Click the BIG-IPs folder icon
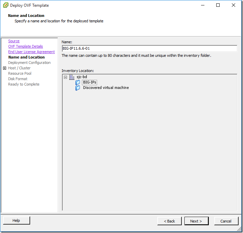The image size is (243, 233). pyautogui.click(x=78, y=83)
